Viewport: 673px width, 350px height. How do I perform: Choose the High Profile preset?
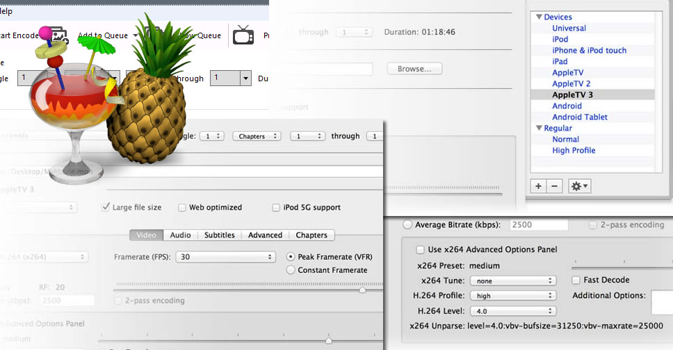click(574, 150)
